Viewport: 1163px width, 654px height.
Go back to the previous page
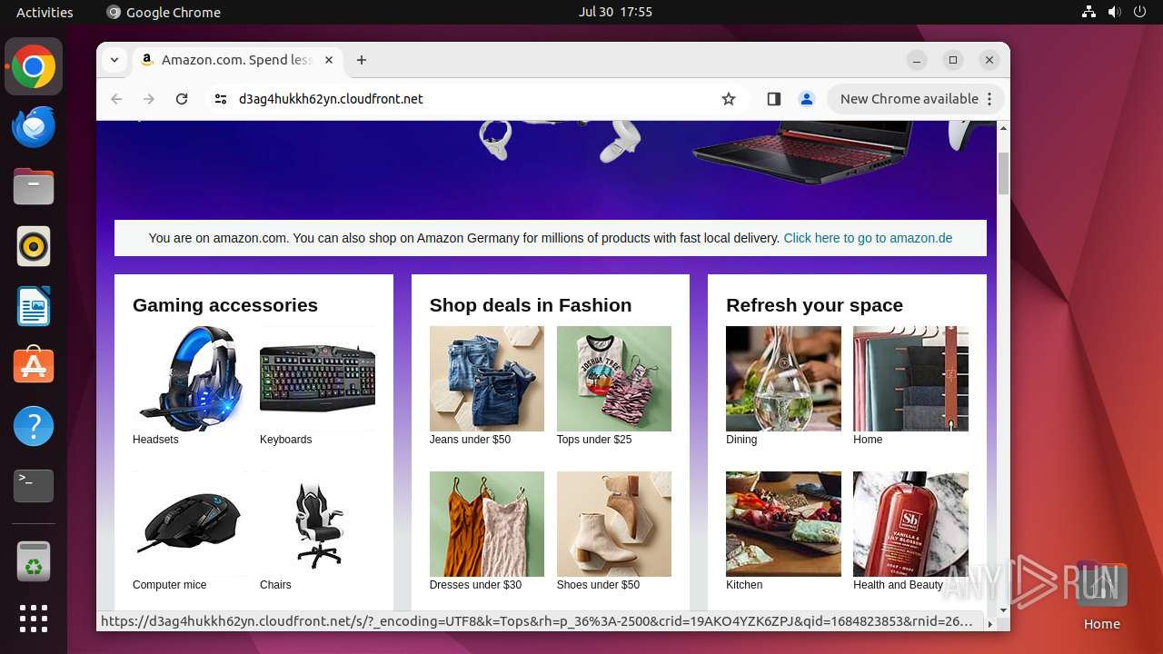pyautogui.click(x=116, y=99)
